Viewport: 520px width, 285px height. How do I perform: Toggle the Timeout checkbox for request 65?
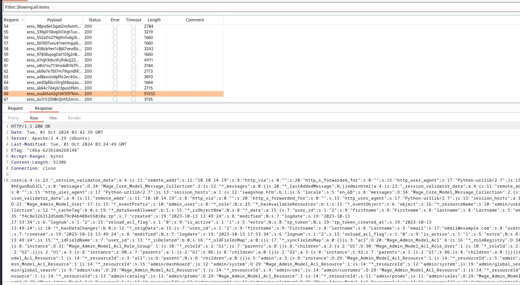tap(134, 88)
